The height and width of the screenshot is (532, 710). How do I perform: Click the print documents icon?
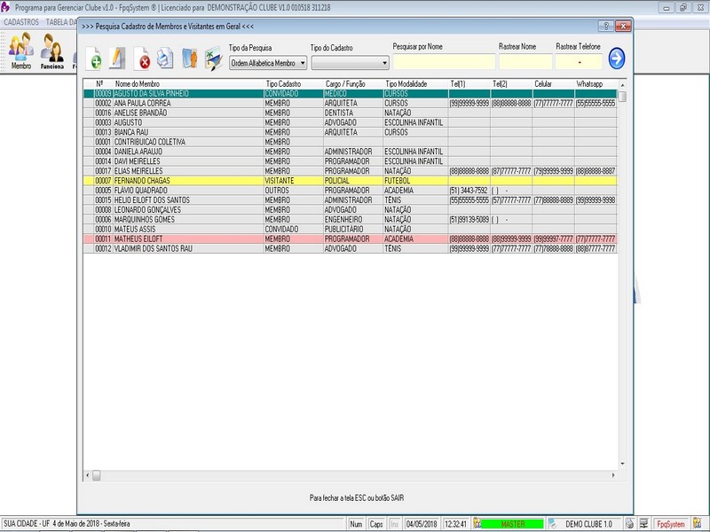(165, 59)
